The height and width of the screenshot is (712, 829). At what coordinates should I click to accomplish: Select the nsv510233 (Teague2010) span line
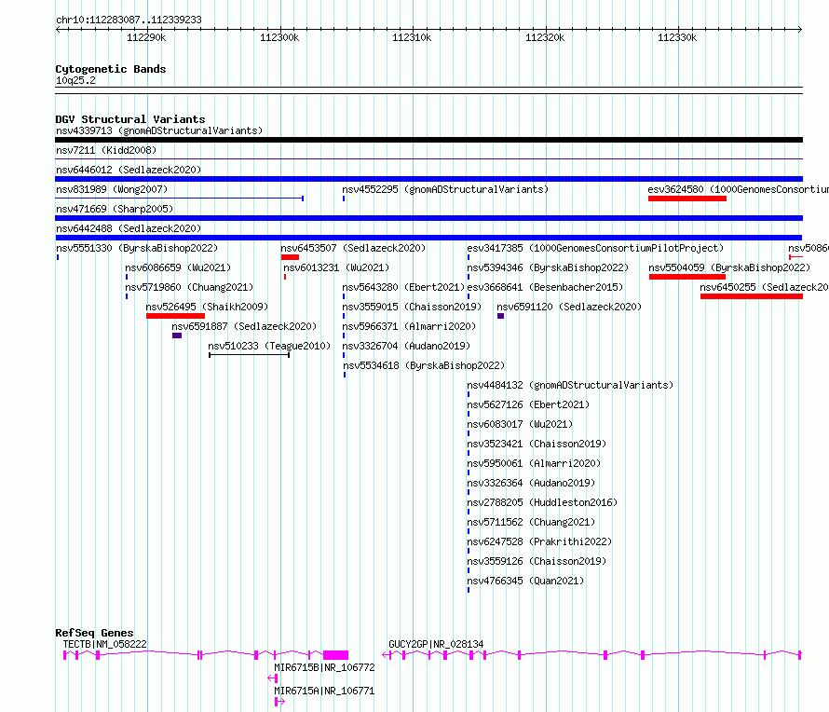[x=249, y=355]
